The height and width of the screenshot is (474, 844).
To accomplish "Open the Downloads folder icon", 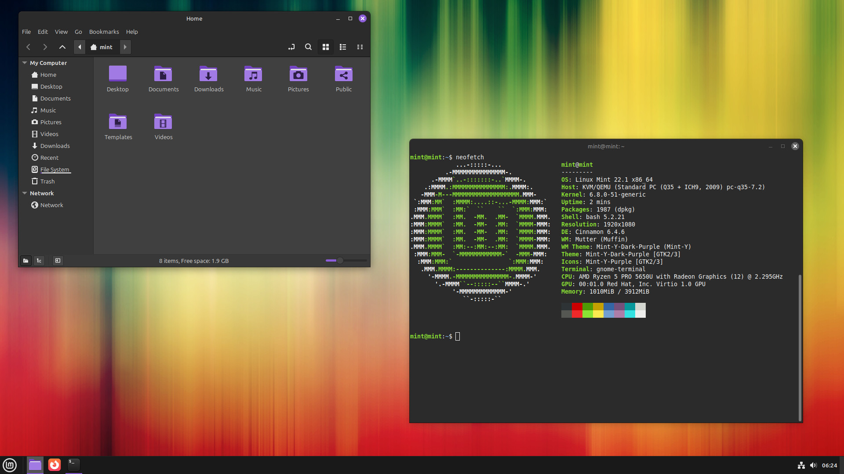I will tap(209, 74).
